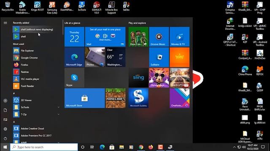Open Cortana circle on taskbar
This screenshot has height=151, width=270.
tap(83, 147)
